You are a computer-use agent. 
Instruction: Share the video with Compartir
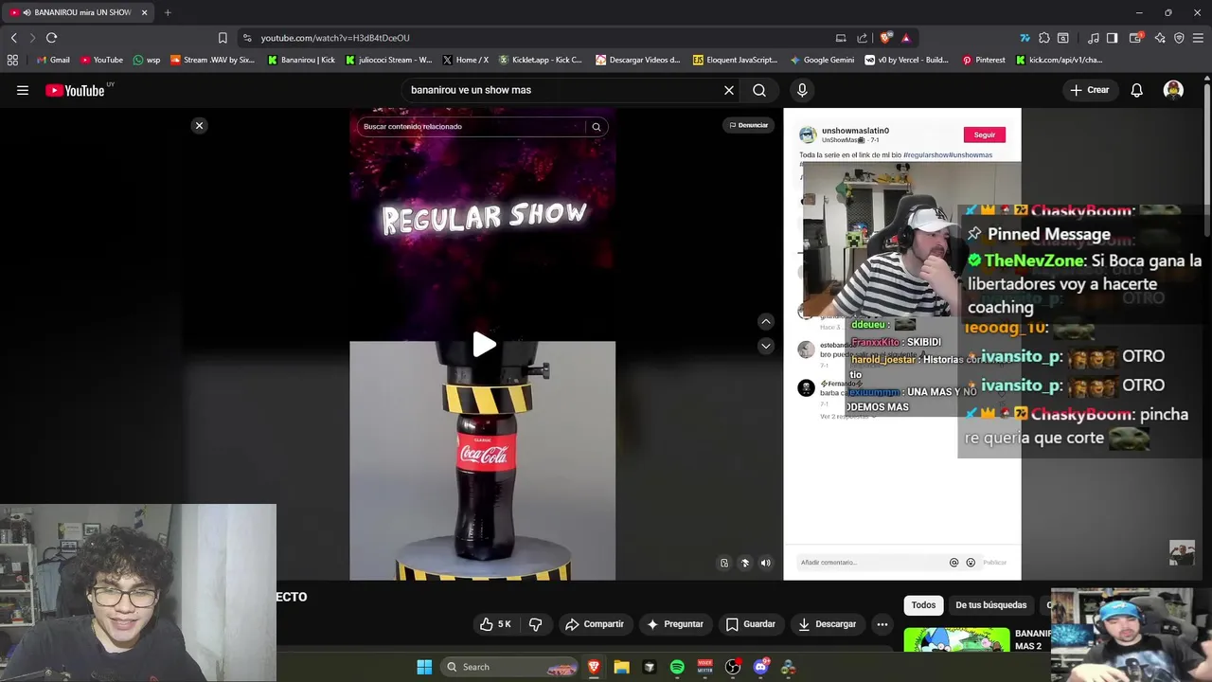594,624
